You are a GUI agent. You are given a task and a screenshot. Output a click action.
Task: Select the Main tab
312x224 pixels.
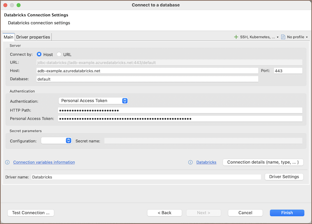click(x=8, y=37)
